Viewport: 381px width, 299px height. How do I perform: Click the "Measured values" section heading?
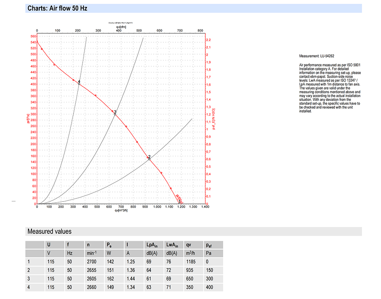tap(49, 231)
